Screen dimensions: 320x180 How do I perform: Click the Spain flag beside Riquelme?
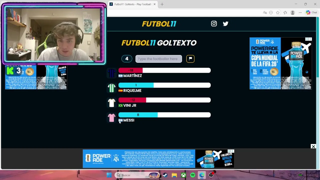[120, 90]
